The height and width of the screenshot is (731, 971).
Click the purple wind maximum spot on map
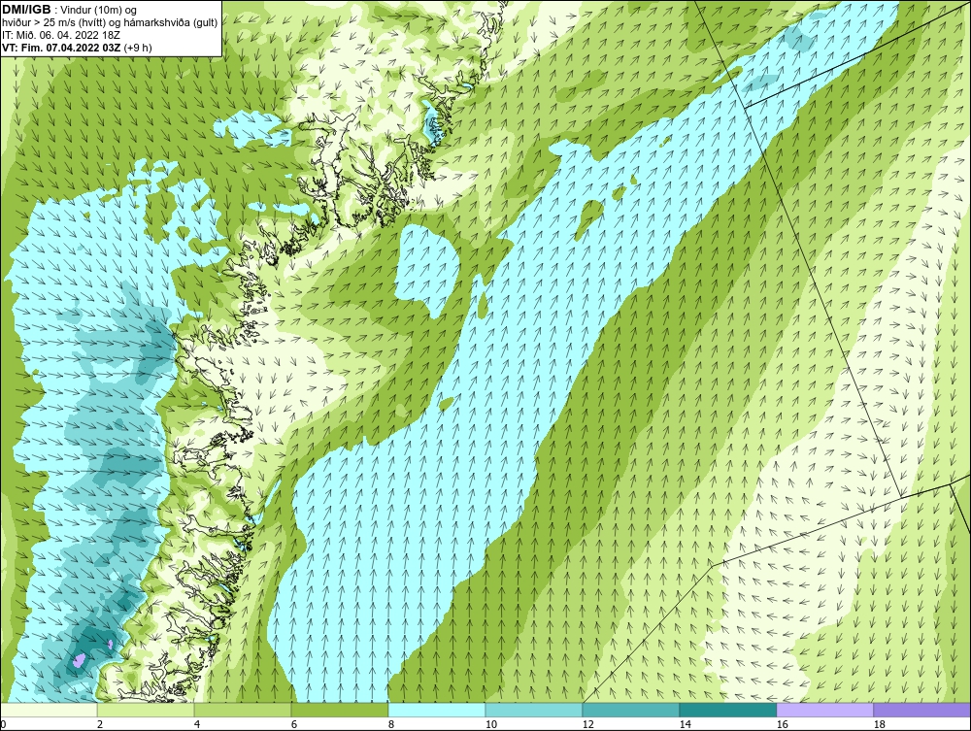[79, 660]
